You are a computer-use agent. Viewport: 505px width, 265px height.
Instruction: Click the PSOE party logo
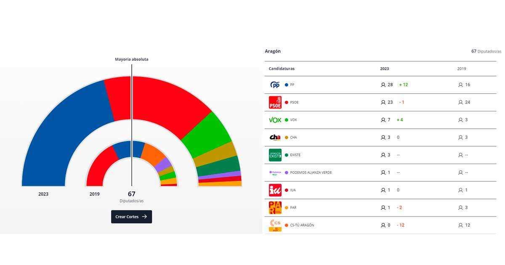pyautogui.click(x=275, y=102)
